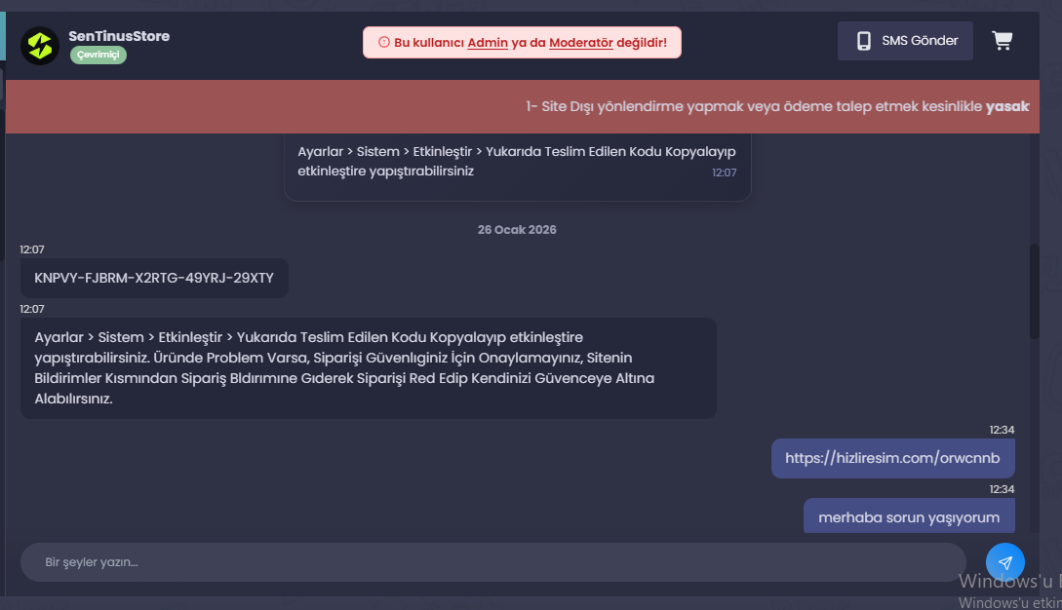This screenshot has height=610, width=1062.
Task: Click the 12:34 timestamp above the link
Action: 1002,430
